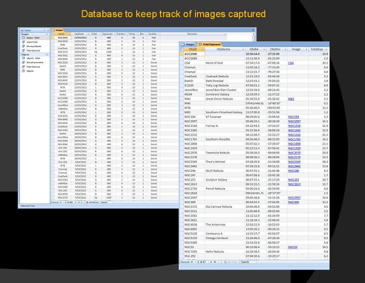
Task: Click the Search box in Images table navigator
Action: tap(107, 202)
